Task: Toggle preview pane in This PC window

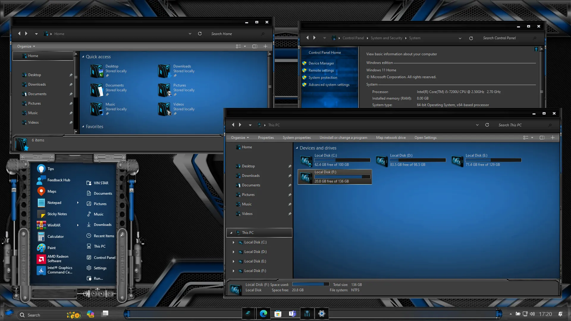Action: click(542, 138)
